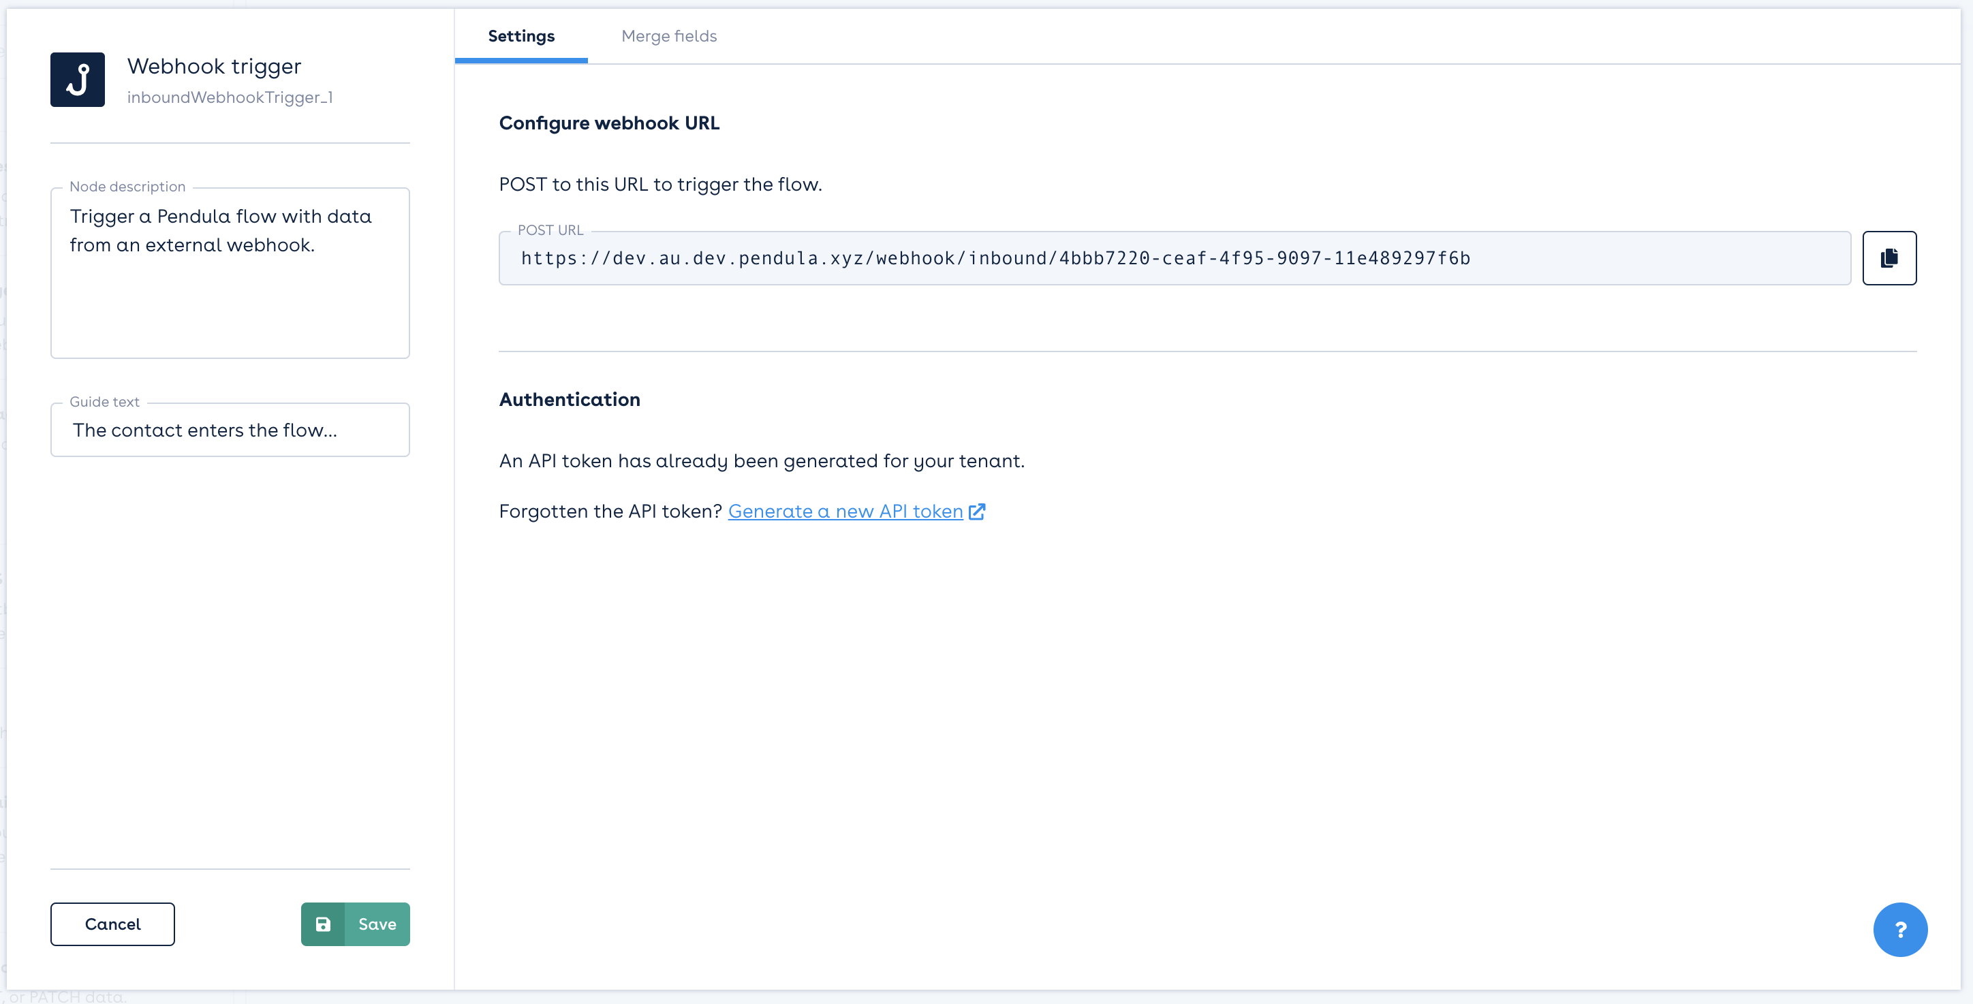
Task: Select the Settings tab
Action: click(521, 36)
